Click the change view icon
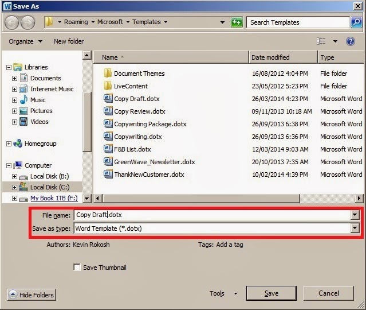 [321, 41]
